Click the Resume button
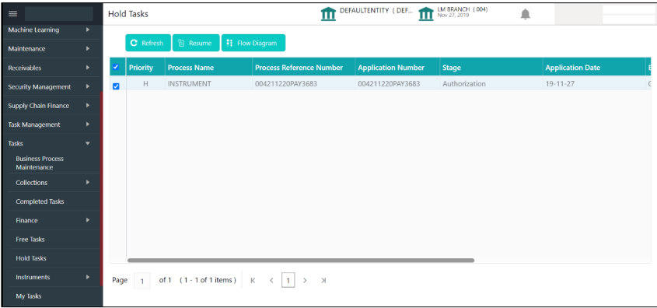 (196, 43)
